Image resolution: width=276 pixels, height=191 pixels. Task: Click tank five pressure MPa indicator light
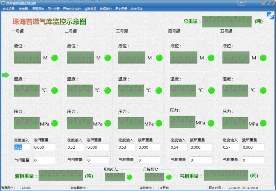coord(263,123)
